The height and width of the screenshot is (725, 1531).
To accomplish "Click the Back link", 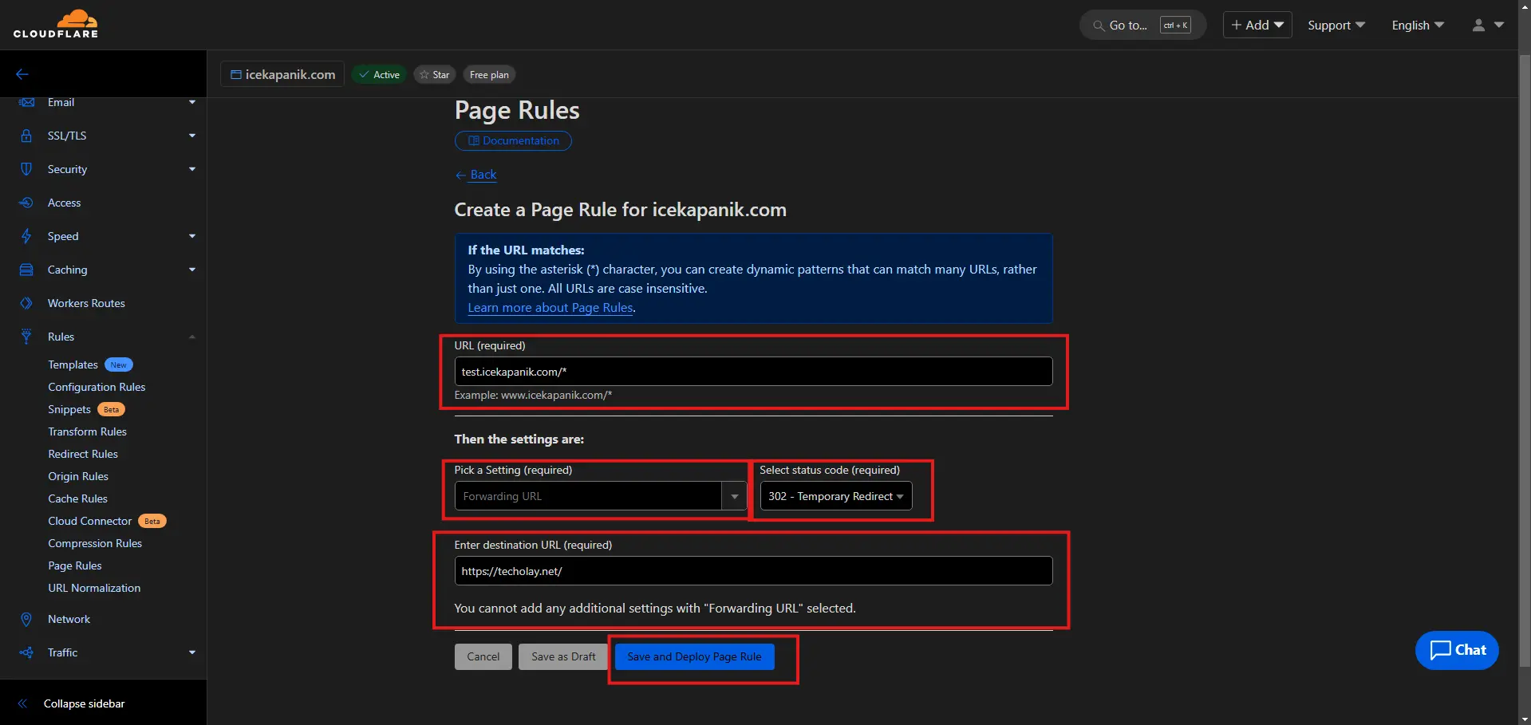I will pyautogui.click(x=483, y=175).
